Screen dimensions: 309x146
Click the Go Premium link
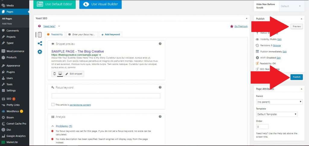click(241, 26)
